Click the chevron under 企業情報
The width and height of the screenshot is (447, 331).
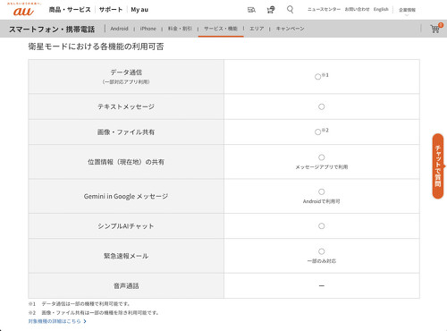click(x=407, y=15)
